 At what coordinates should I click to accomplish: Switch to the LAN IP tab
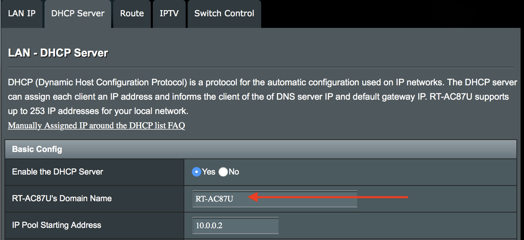click(x=22, y=13)
